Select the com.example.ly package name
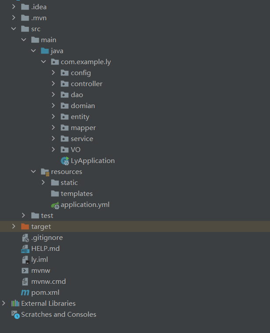 pos(86,62)
